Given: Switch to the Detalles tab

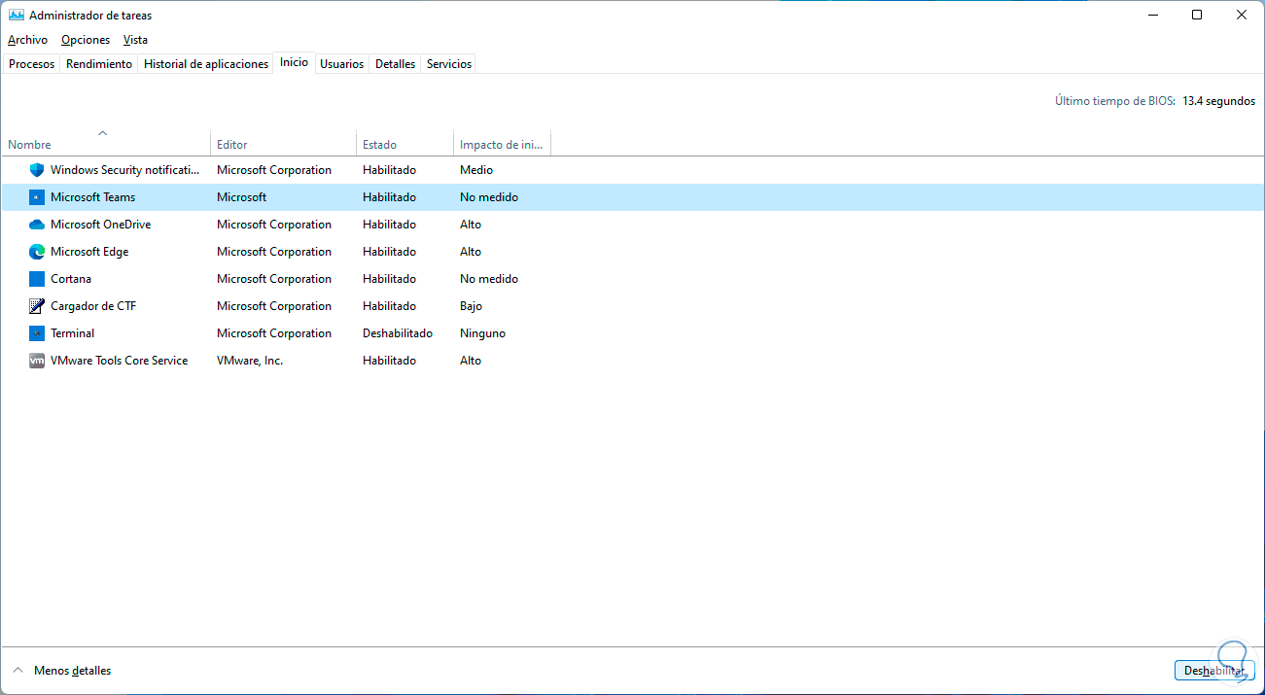Looking at the screenshot, I should [396, 64].
